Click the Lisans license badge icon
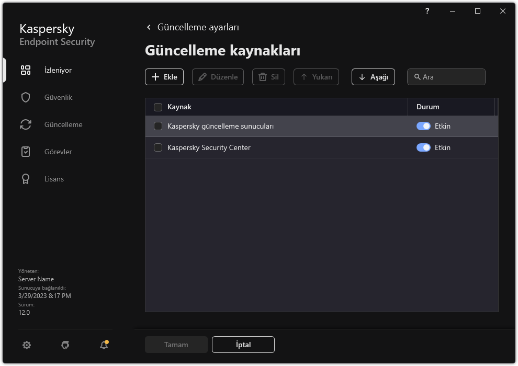The height and width of the screenshot is (366, 518). 26,178
